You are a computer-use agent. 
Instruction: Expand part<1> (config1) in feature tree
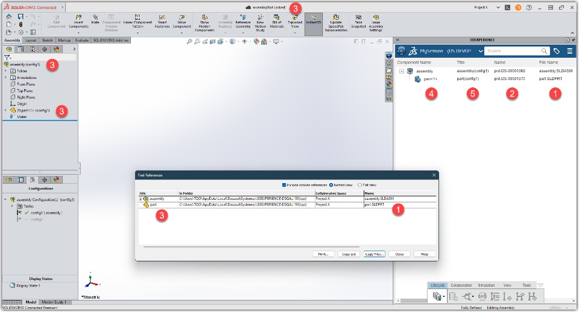coord(5,110)
